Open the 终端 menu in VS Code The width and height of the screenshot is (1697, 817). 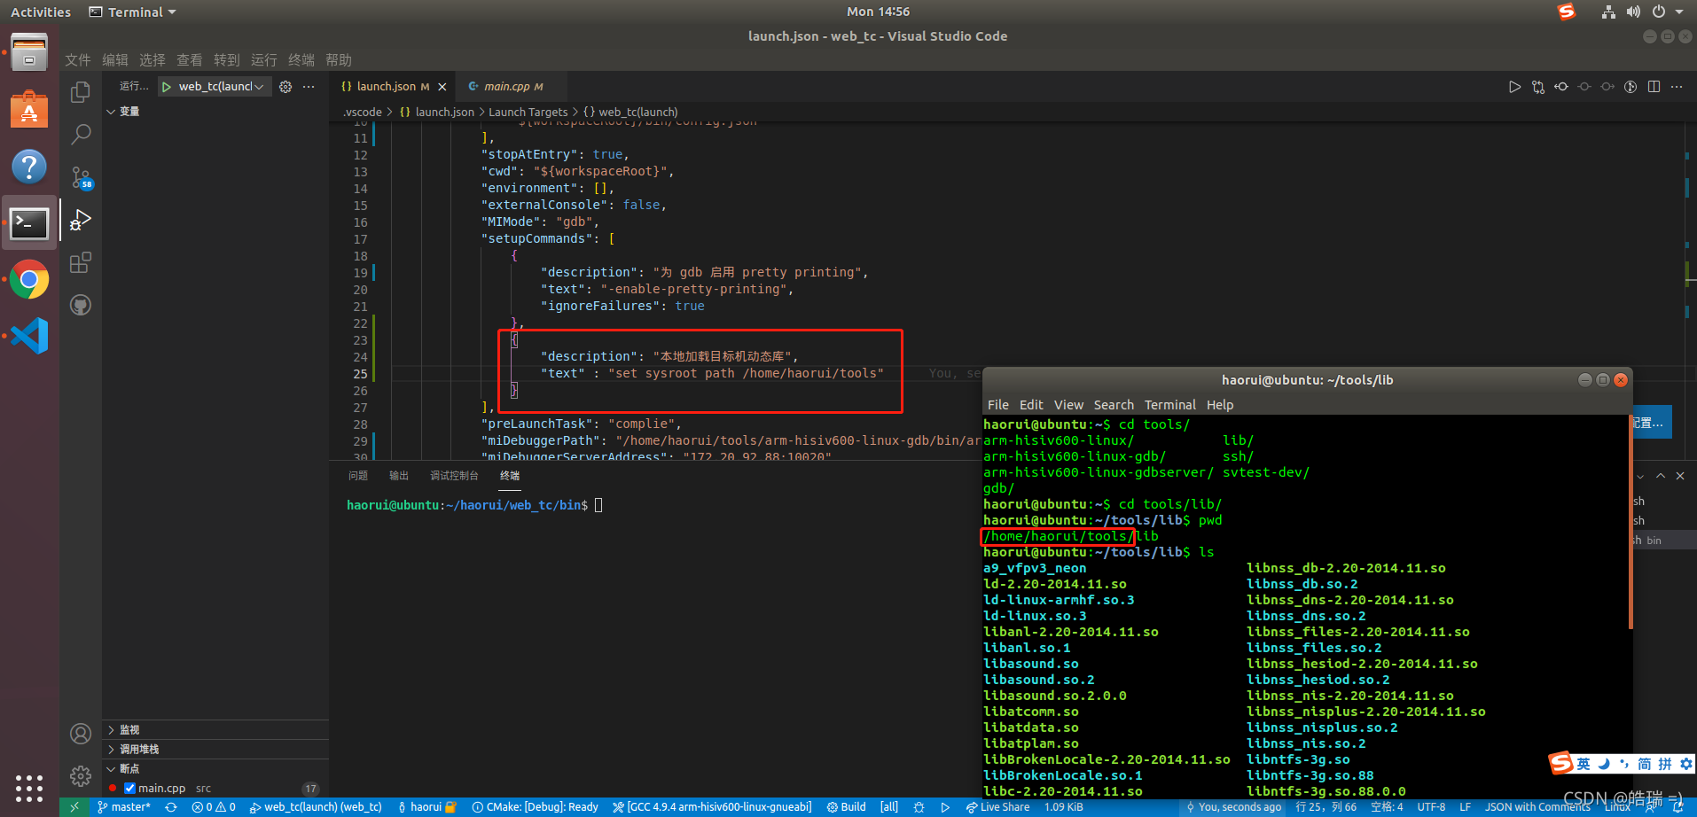coord(301,60)
